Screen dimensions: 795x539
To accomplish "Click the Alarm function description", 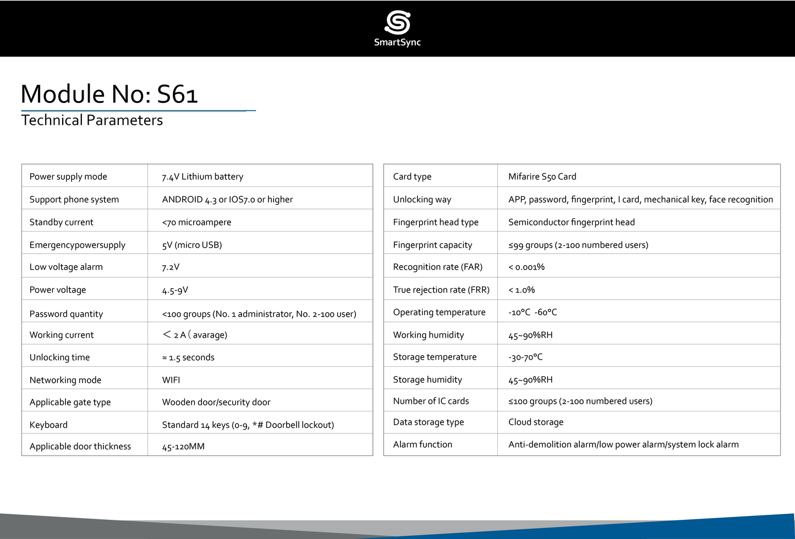I will (x=623, y=444).
